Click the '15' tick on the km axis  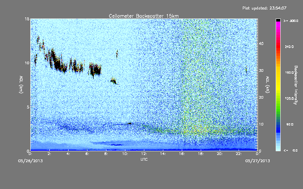[x=27, y=19]
